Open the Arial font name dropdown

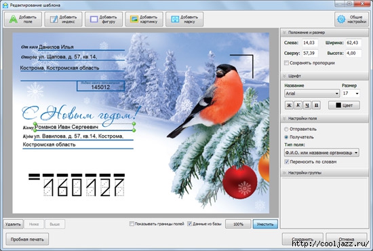(312, 93)
